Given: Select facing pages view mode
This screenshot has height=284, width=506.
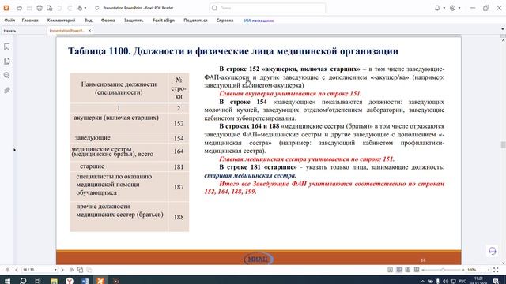Looking at the screenshot, I should (x=408, y=270).
